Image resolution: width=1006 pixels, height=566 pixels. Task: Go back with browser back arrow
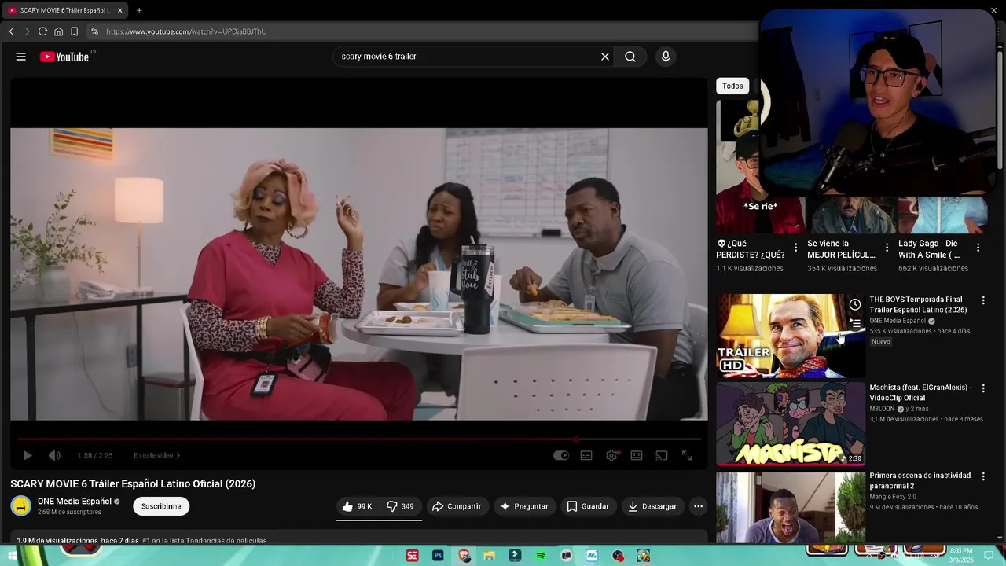[11, 31]
